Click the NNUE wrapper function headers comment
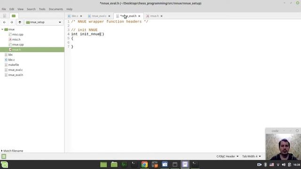Image resolution: width=301 pixels, height=169 pixels. (x=110, y=22)
